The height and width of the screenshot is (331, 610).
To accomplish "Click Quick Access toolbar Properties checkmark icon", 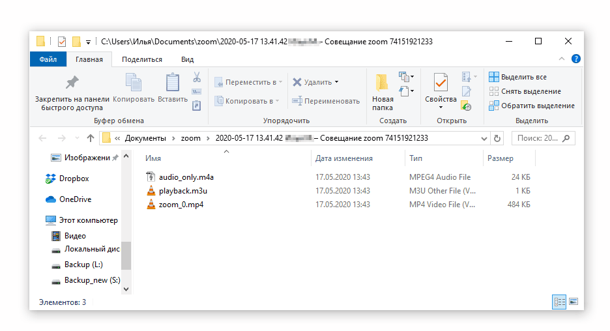I will (62, 41).
